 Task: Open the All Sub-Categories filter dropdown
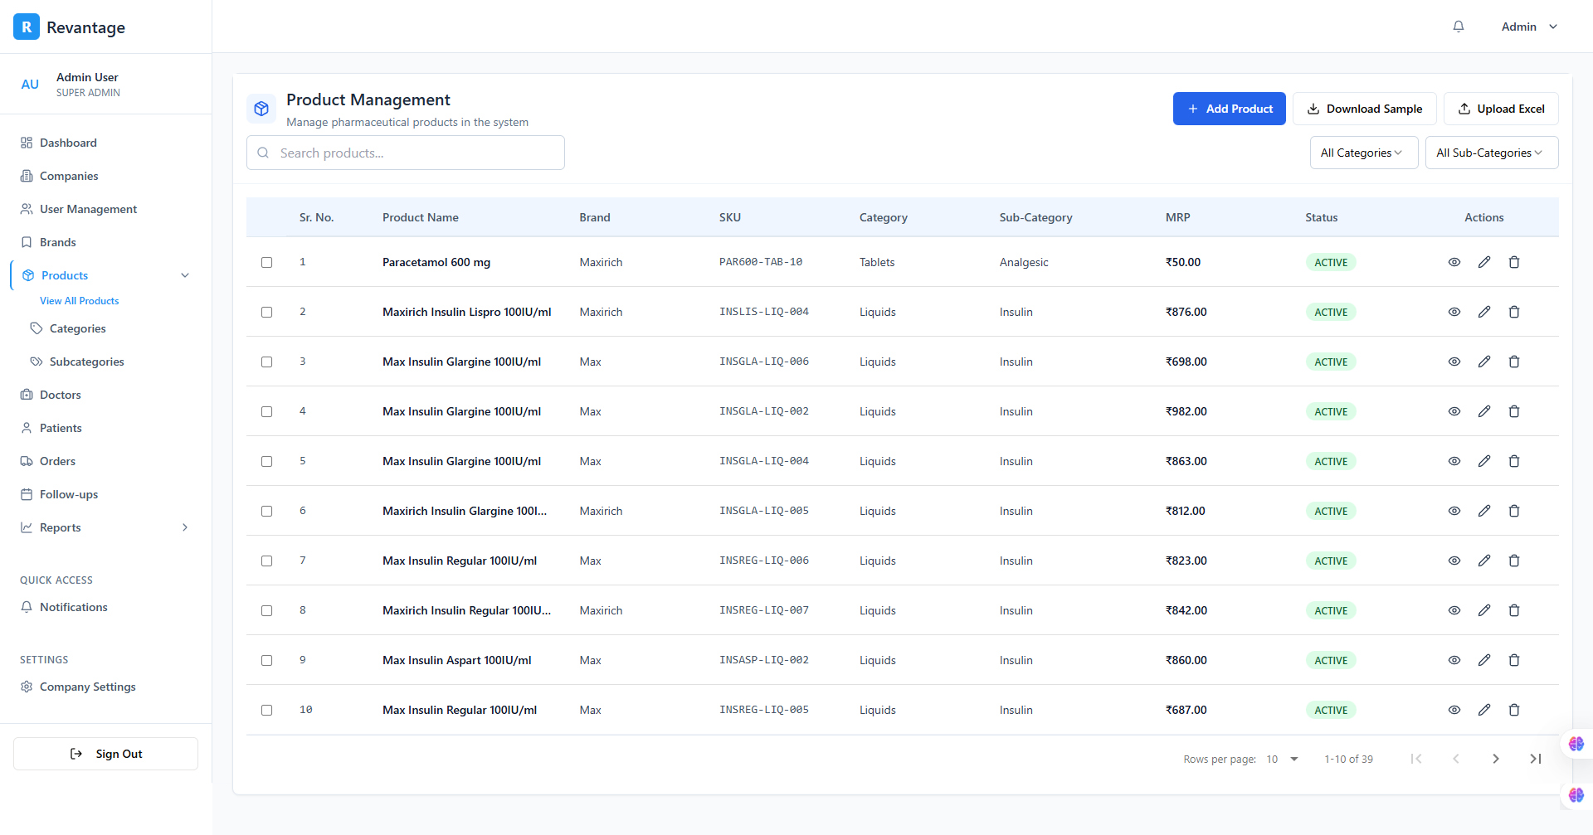1491,153
